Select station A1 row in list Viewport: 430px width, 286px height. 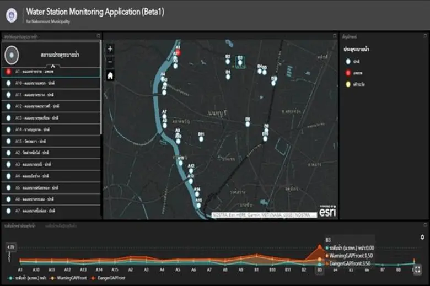point(51,72)
